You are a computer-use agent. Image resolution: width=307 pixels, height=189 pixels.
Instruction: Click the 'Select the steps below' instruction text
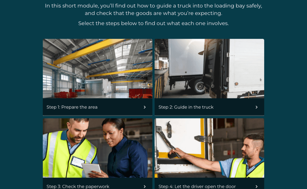point(153,23)
